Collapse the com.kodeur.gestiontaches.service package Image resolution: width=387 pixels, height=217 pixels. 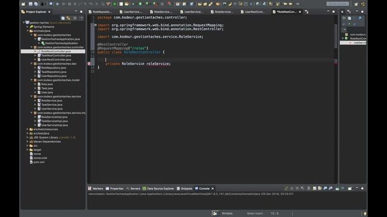click(x=31, y=96)
